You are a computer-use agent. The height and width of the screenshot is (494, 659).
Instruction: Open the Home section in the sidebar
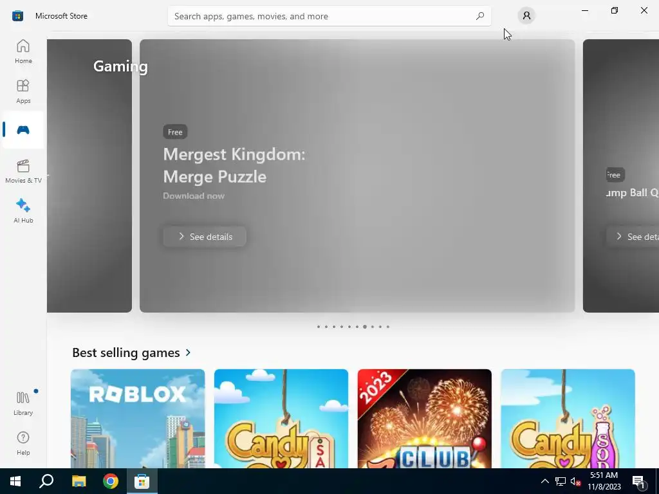pyautogui.click(x=23, y=51)
